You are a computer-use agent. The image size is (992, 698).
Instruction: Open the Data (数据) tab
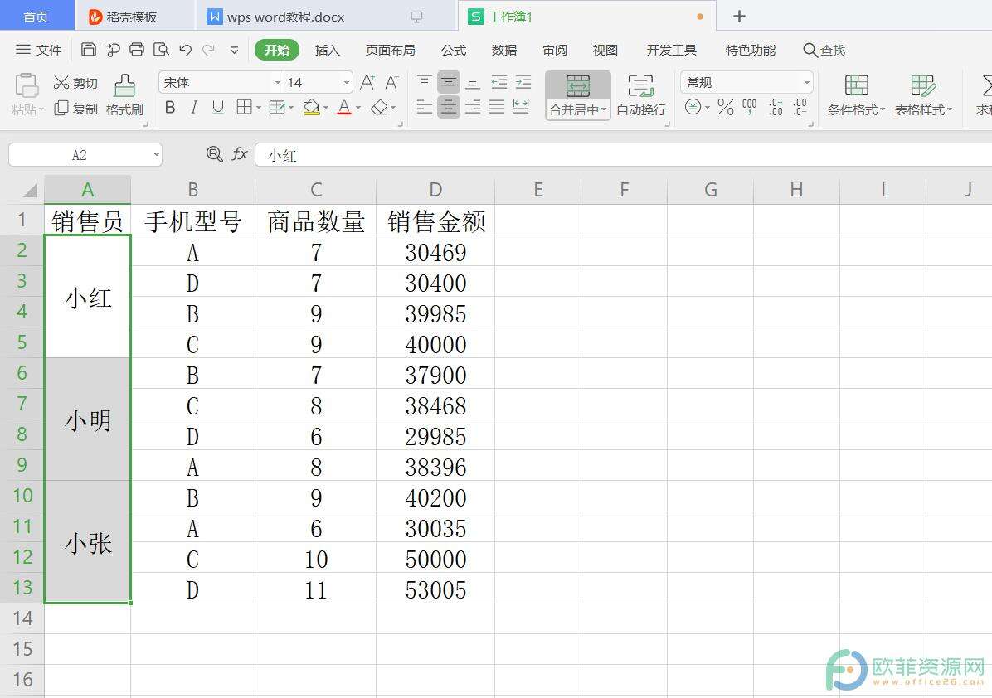(x=504, y=50)
